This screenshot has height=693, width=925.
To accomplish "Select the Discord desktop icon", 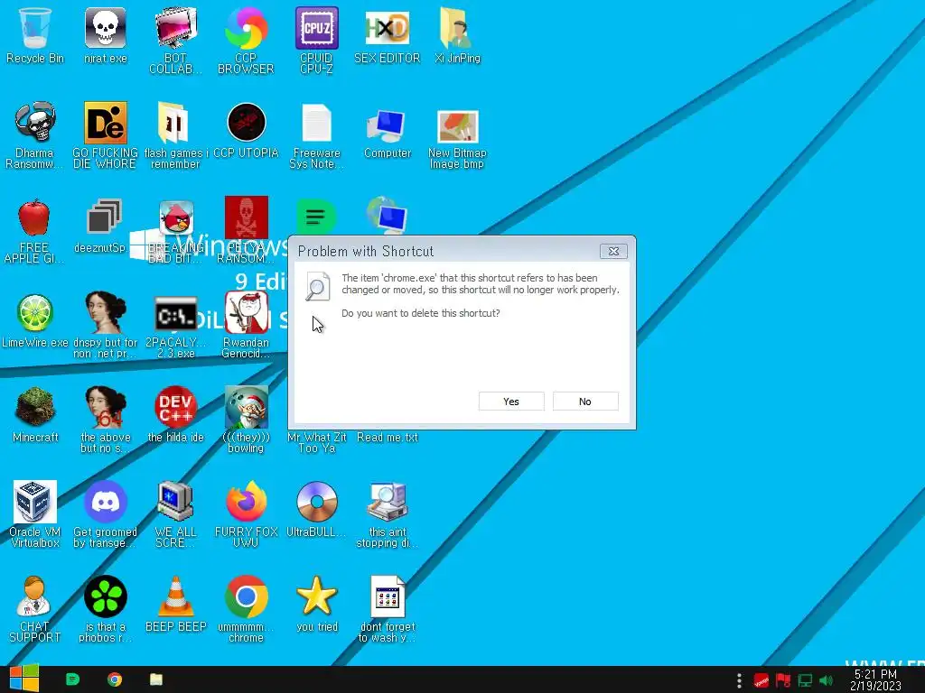I will click(x=105, y=502).
